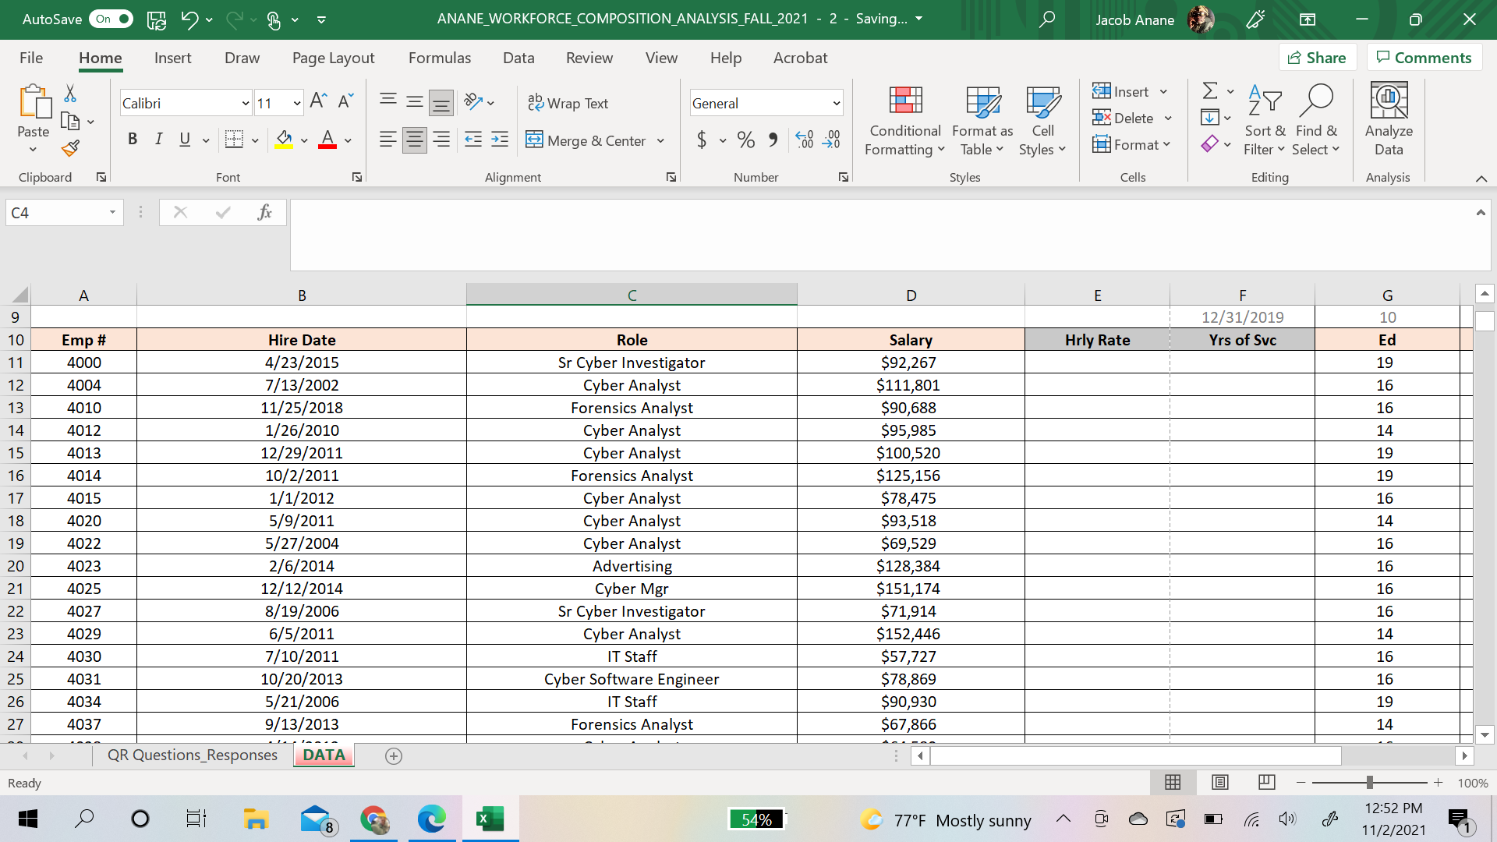Image resolution: width=1497 pixels, height=842 pixels.
Task: Toggle AutoSave off
Action: pos(110,19)
